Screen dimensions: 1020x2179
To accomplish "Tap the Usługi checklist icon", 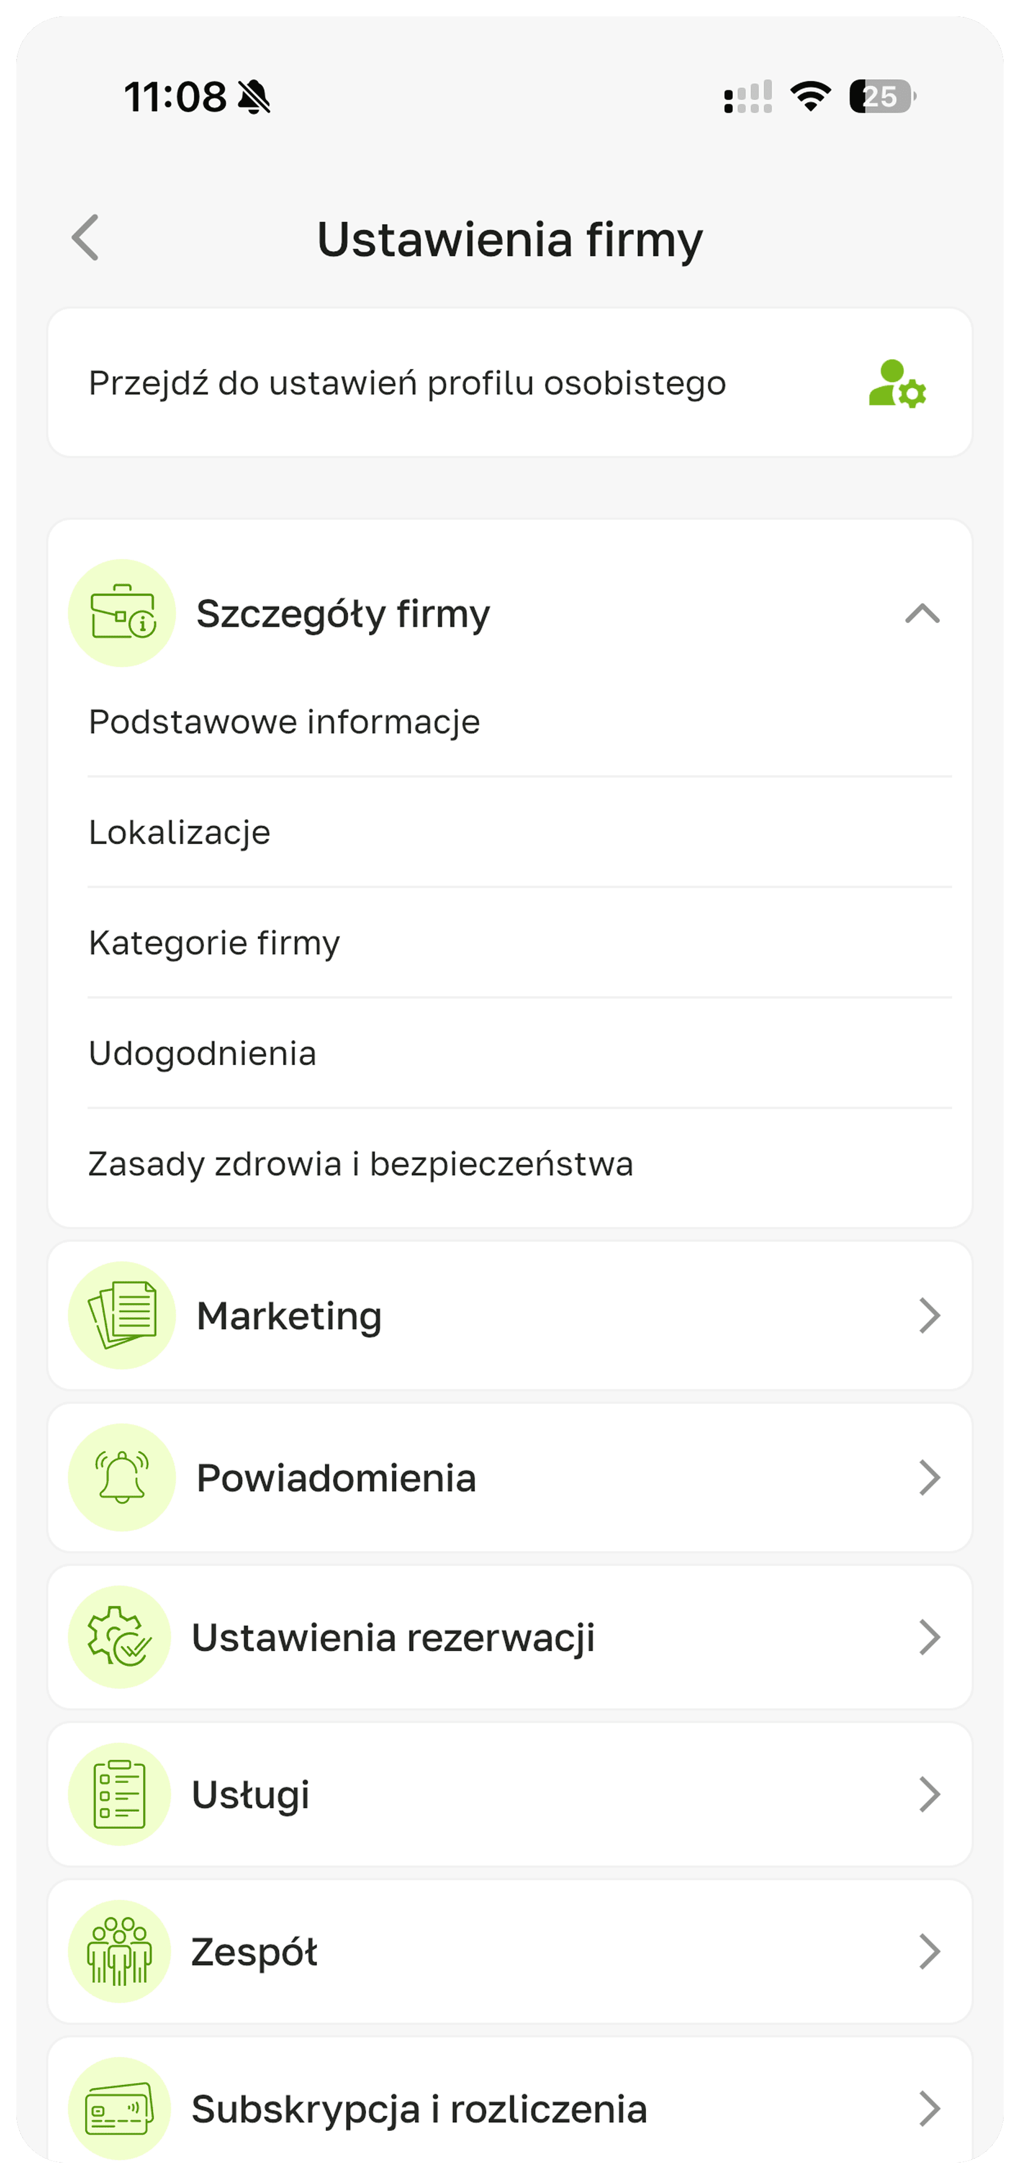I will 120,1794.
